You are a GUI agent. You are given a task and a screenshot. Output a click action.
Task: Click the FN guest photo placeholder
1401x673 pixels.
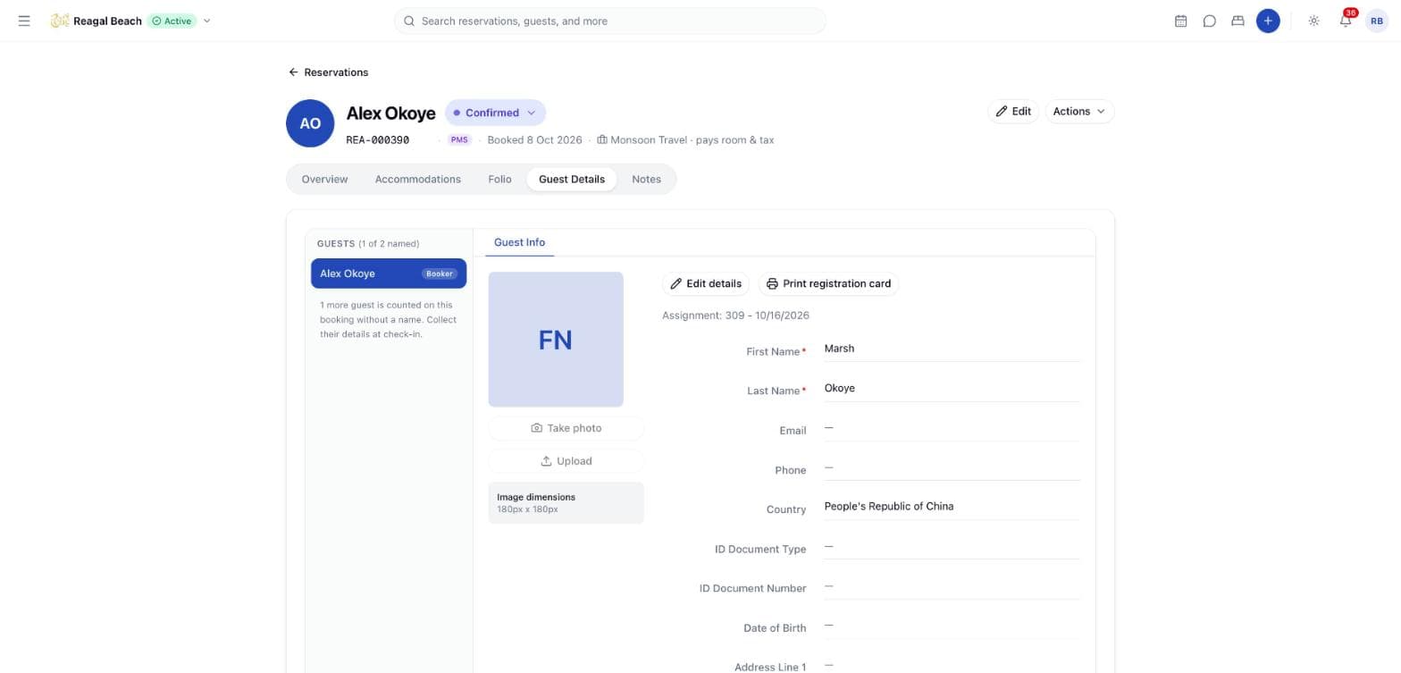pos(556,340)
